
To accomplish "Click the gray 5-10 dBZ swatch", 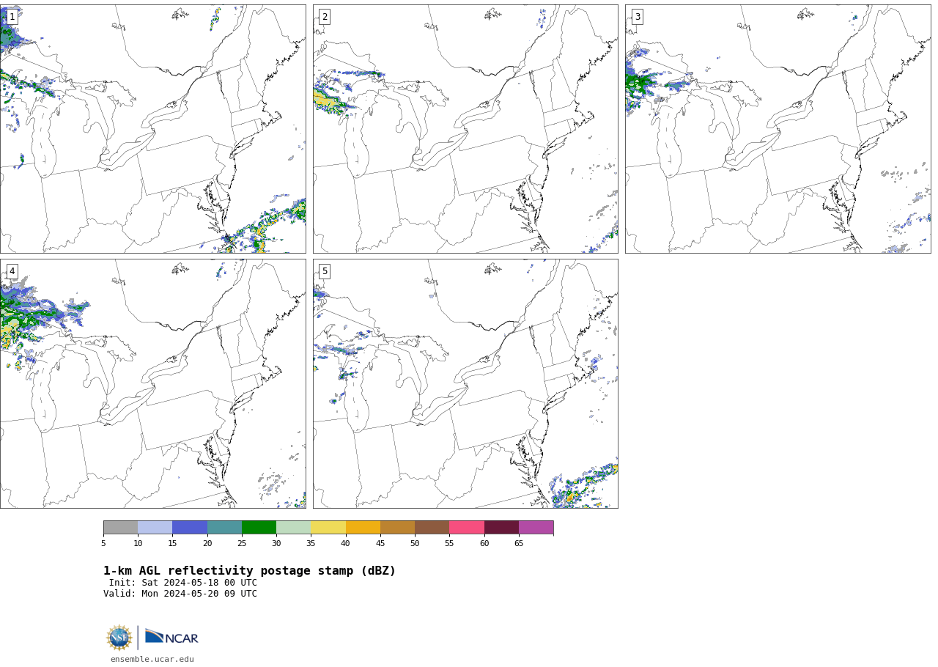I will tap(120, 528).
